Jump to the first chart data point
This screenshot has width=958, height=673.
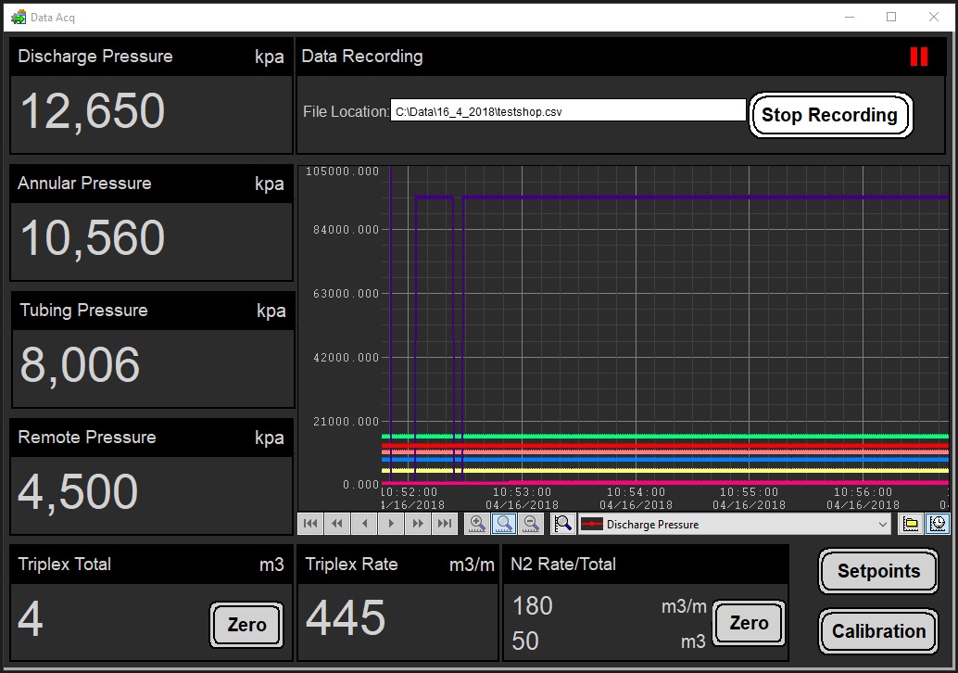tap(310, 524)
